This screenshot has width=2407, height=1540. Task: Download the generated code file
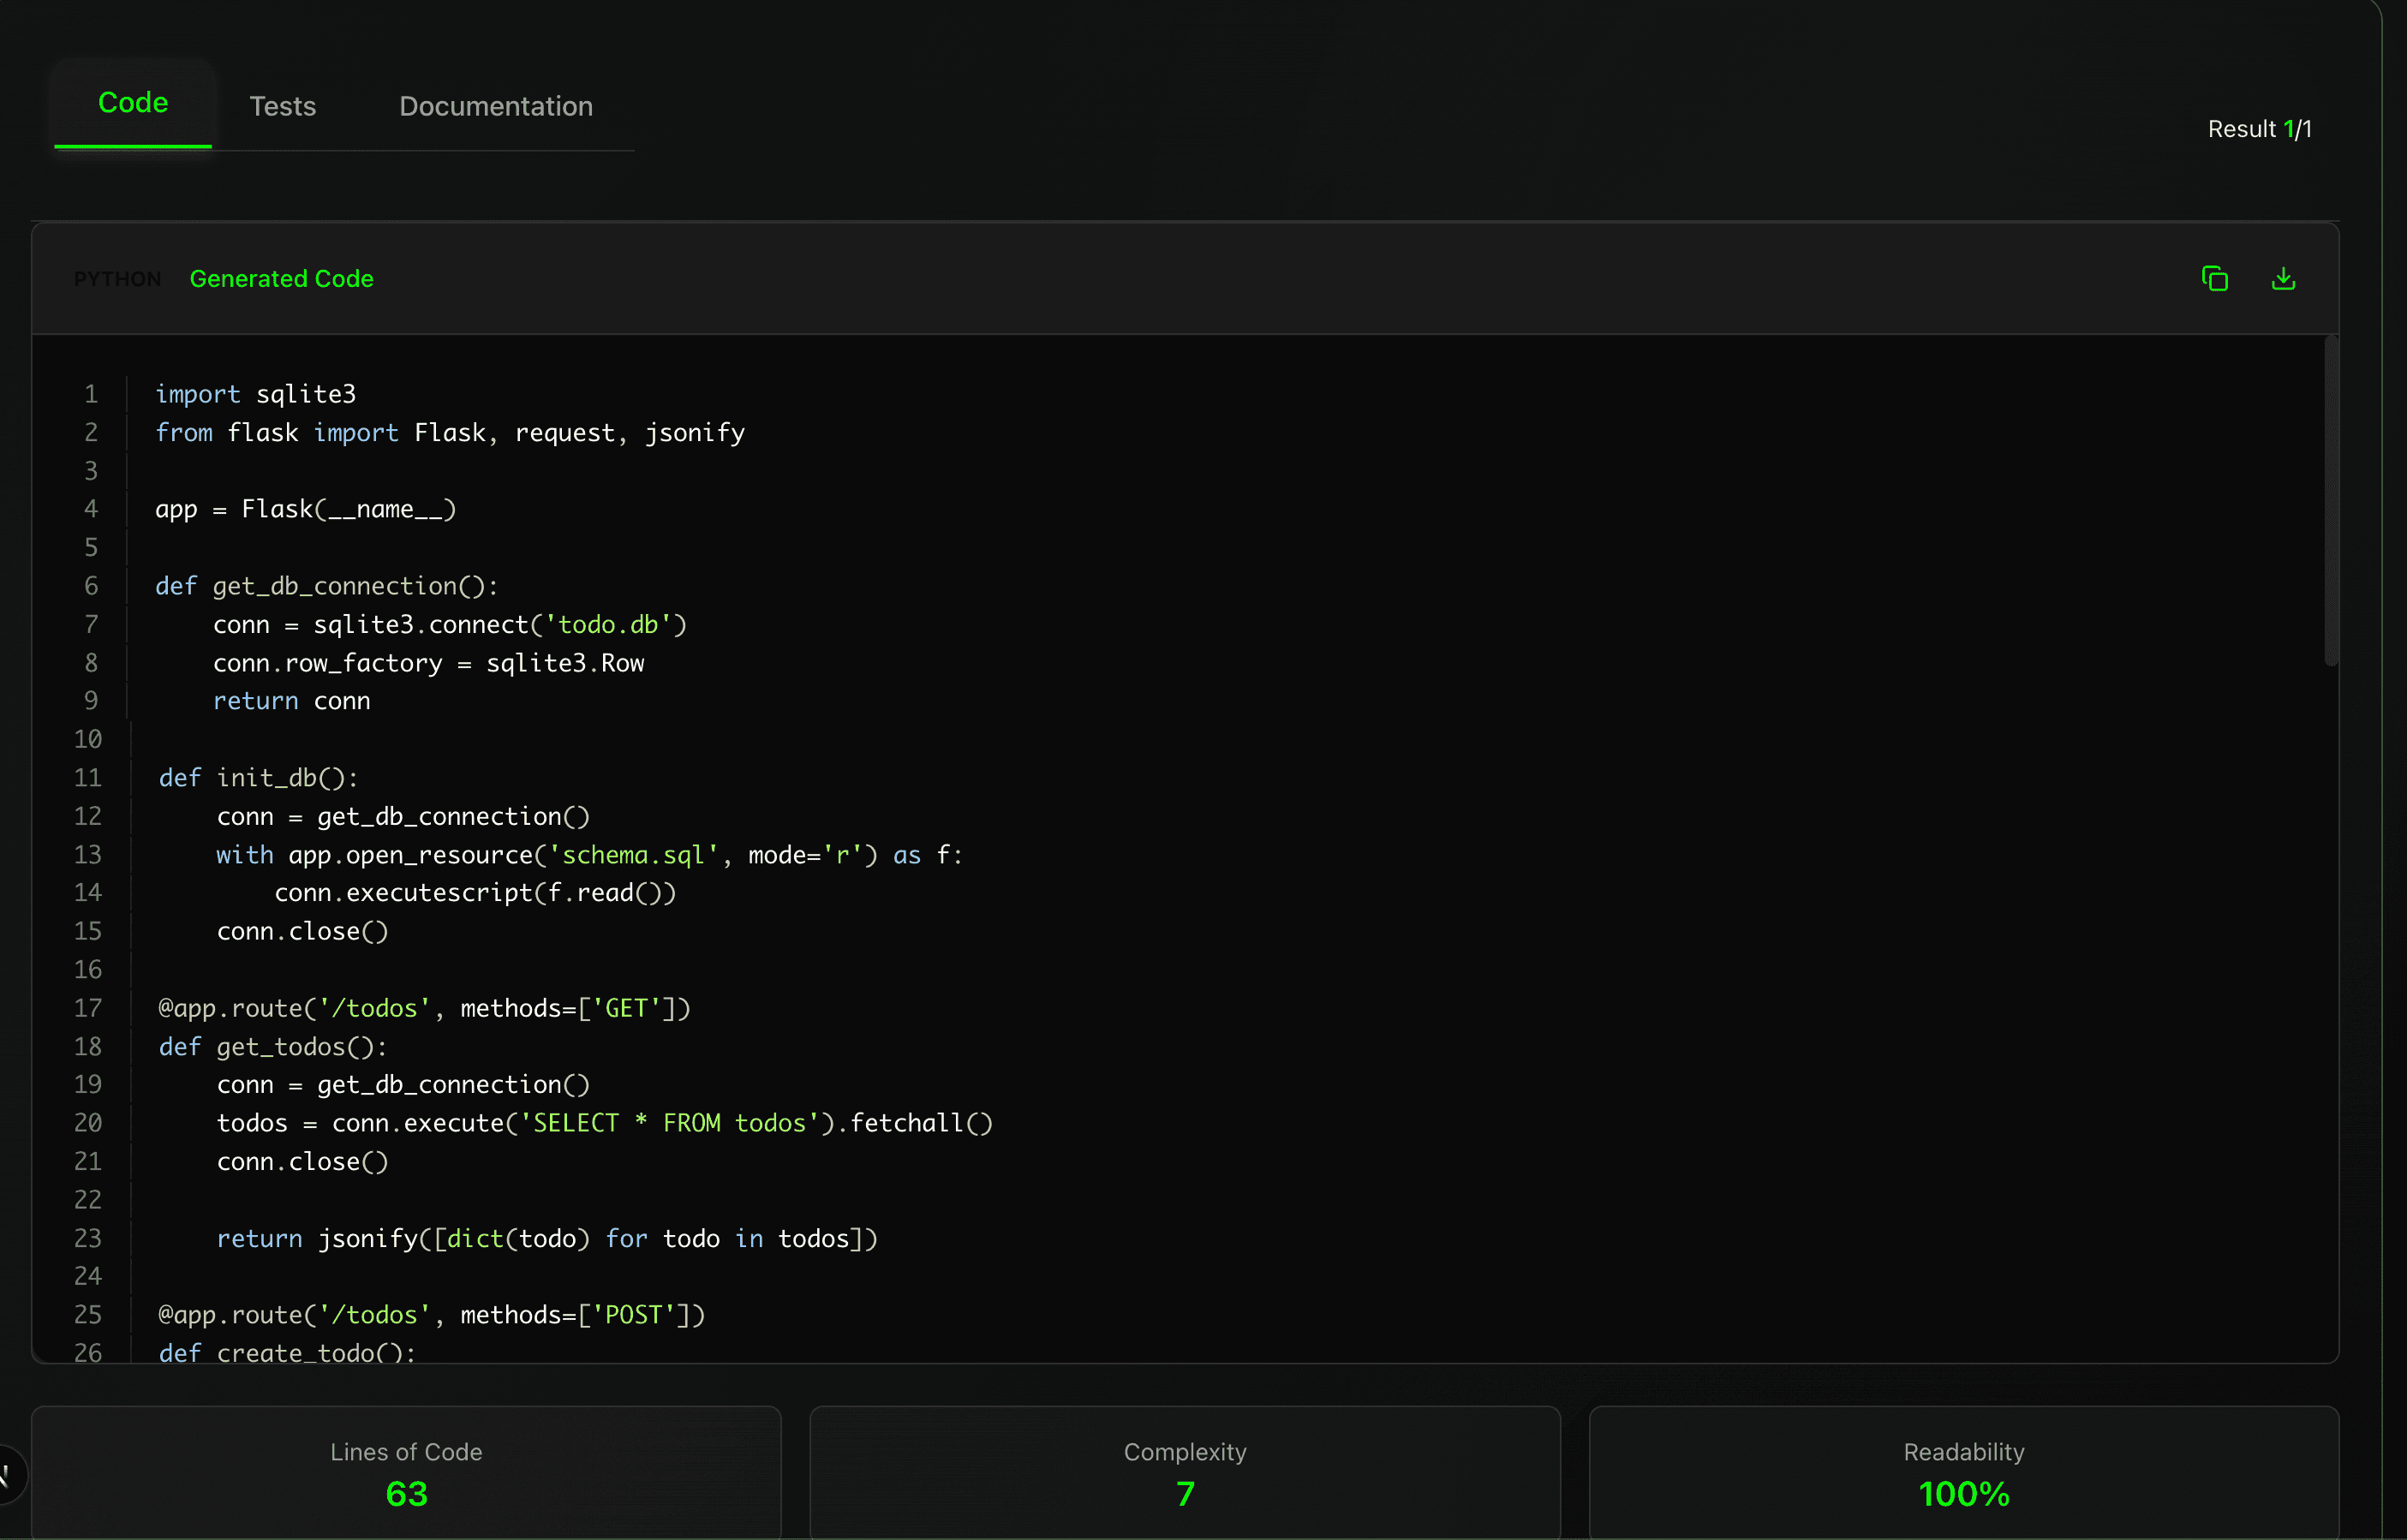pos(2283,278)
